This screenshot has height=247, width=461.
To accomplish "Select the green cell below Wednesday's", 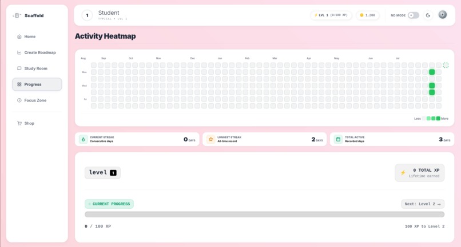I will tap(432, 92).
